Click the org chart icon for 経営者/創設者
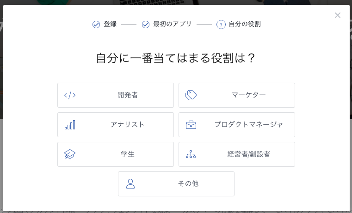The width and height of the screenshot is (352, 213). pos(191,154)
